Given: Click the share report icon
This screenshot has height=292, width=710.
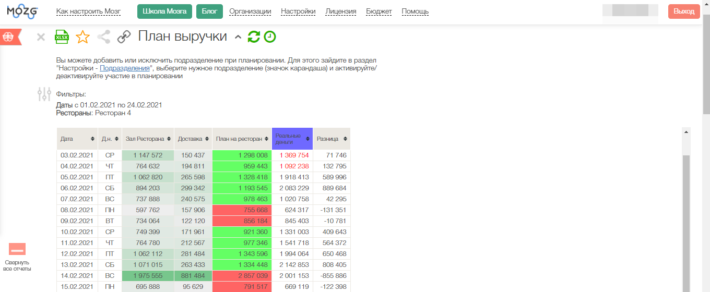Looking at the screenshot, I should click(104, 37).
